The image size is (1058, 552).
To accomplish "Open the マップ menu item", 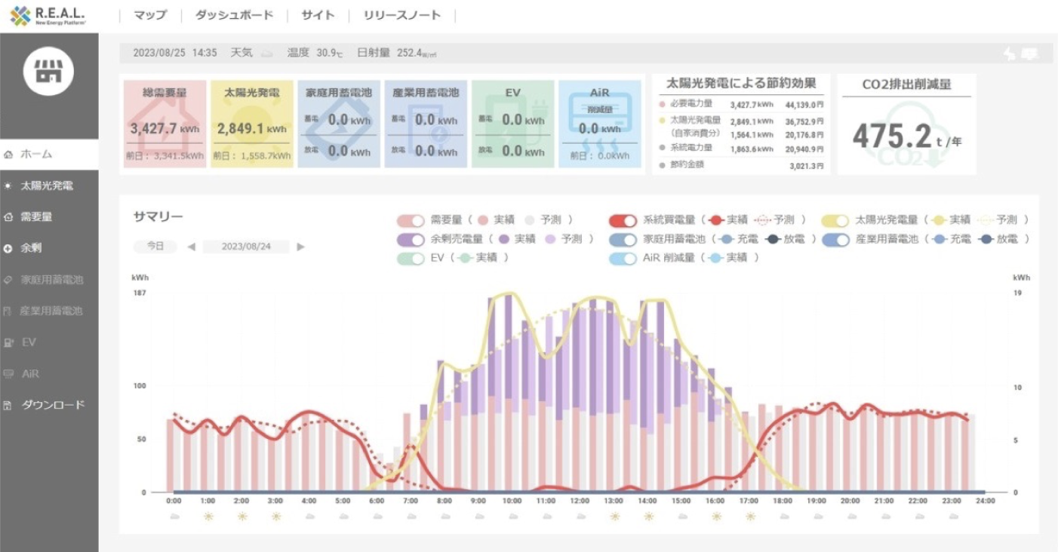I will (149, 15).
